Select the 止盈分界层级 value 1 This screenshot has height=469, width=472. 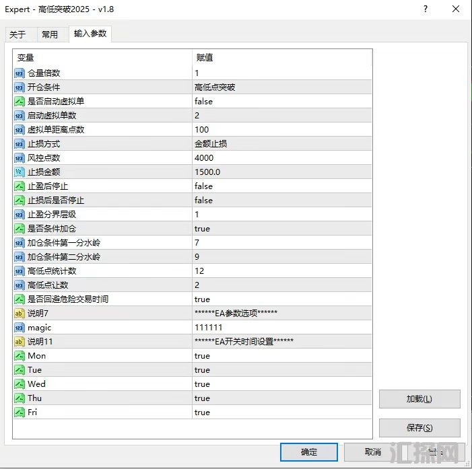point(282,215)
